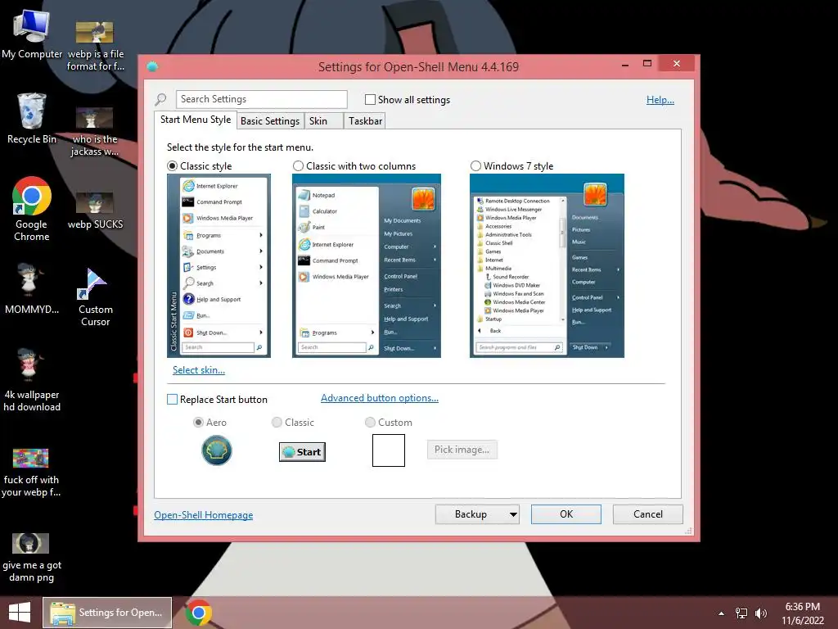Screen dimensions: 838x629
Task: Click the Classic style menu preview image
Action: 219,266
